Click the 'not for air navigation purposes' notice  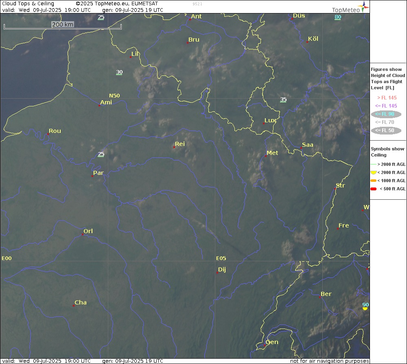point(329,361)
